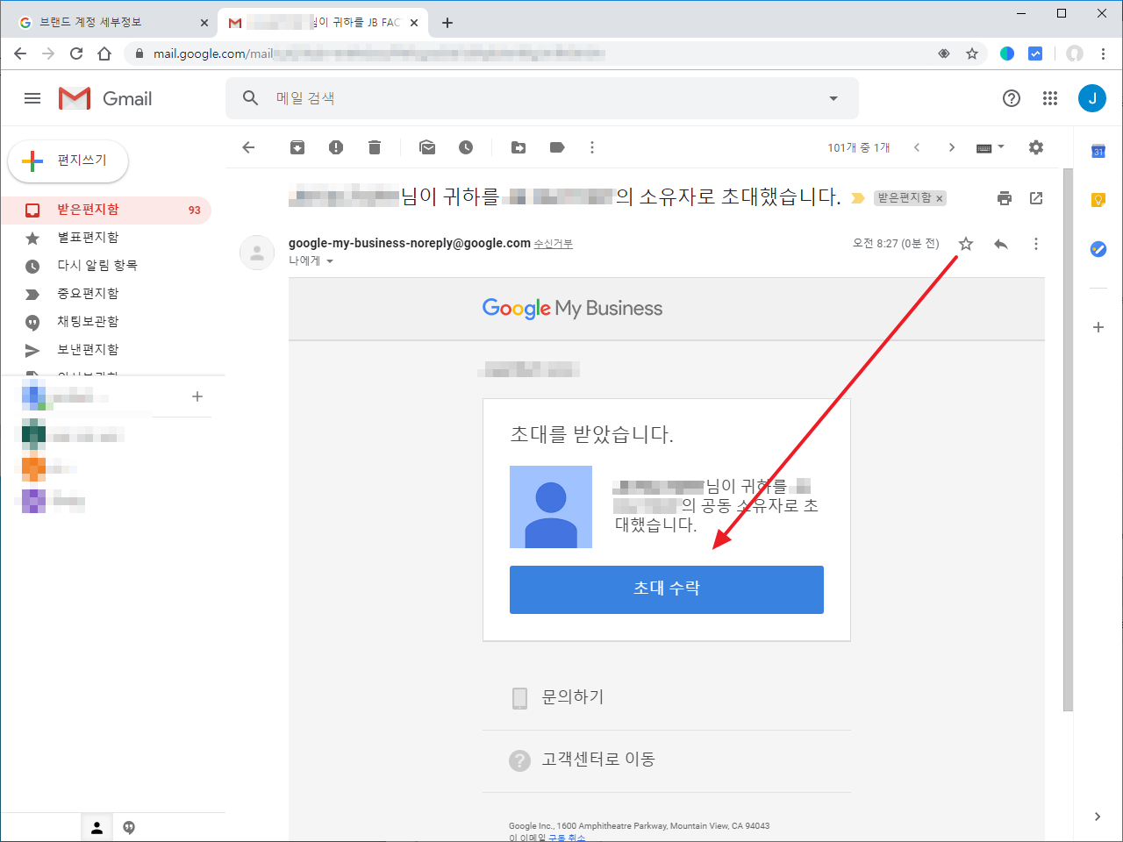Open the Labels tag icon
Screen dimensions: 1123x842
click(x=557, y=147)
